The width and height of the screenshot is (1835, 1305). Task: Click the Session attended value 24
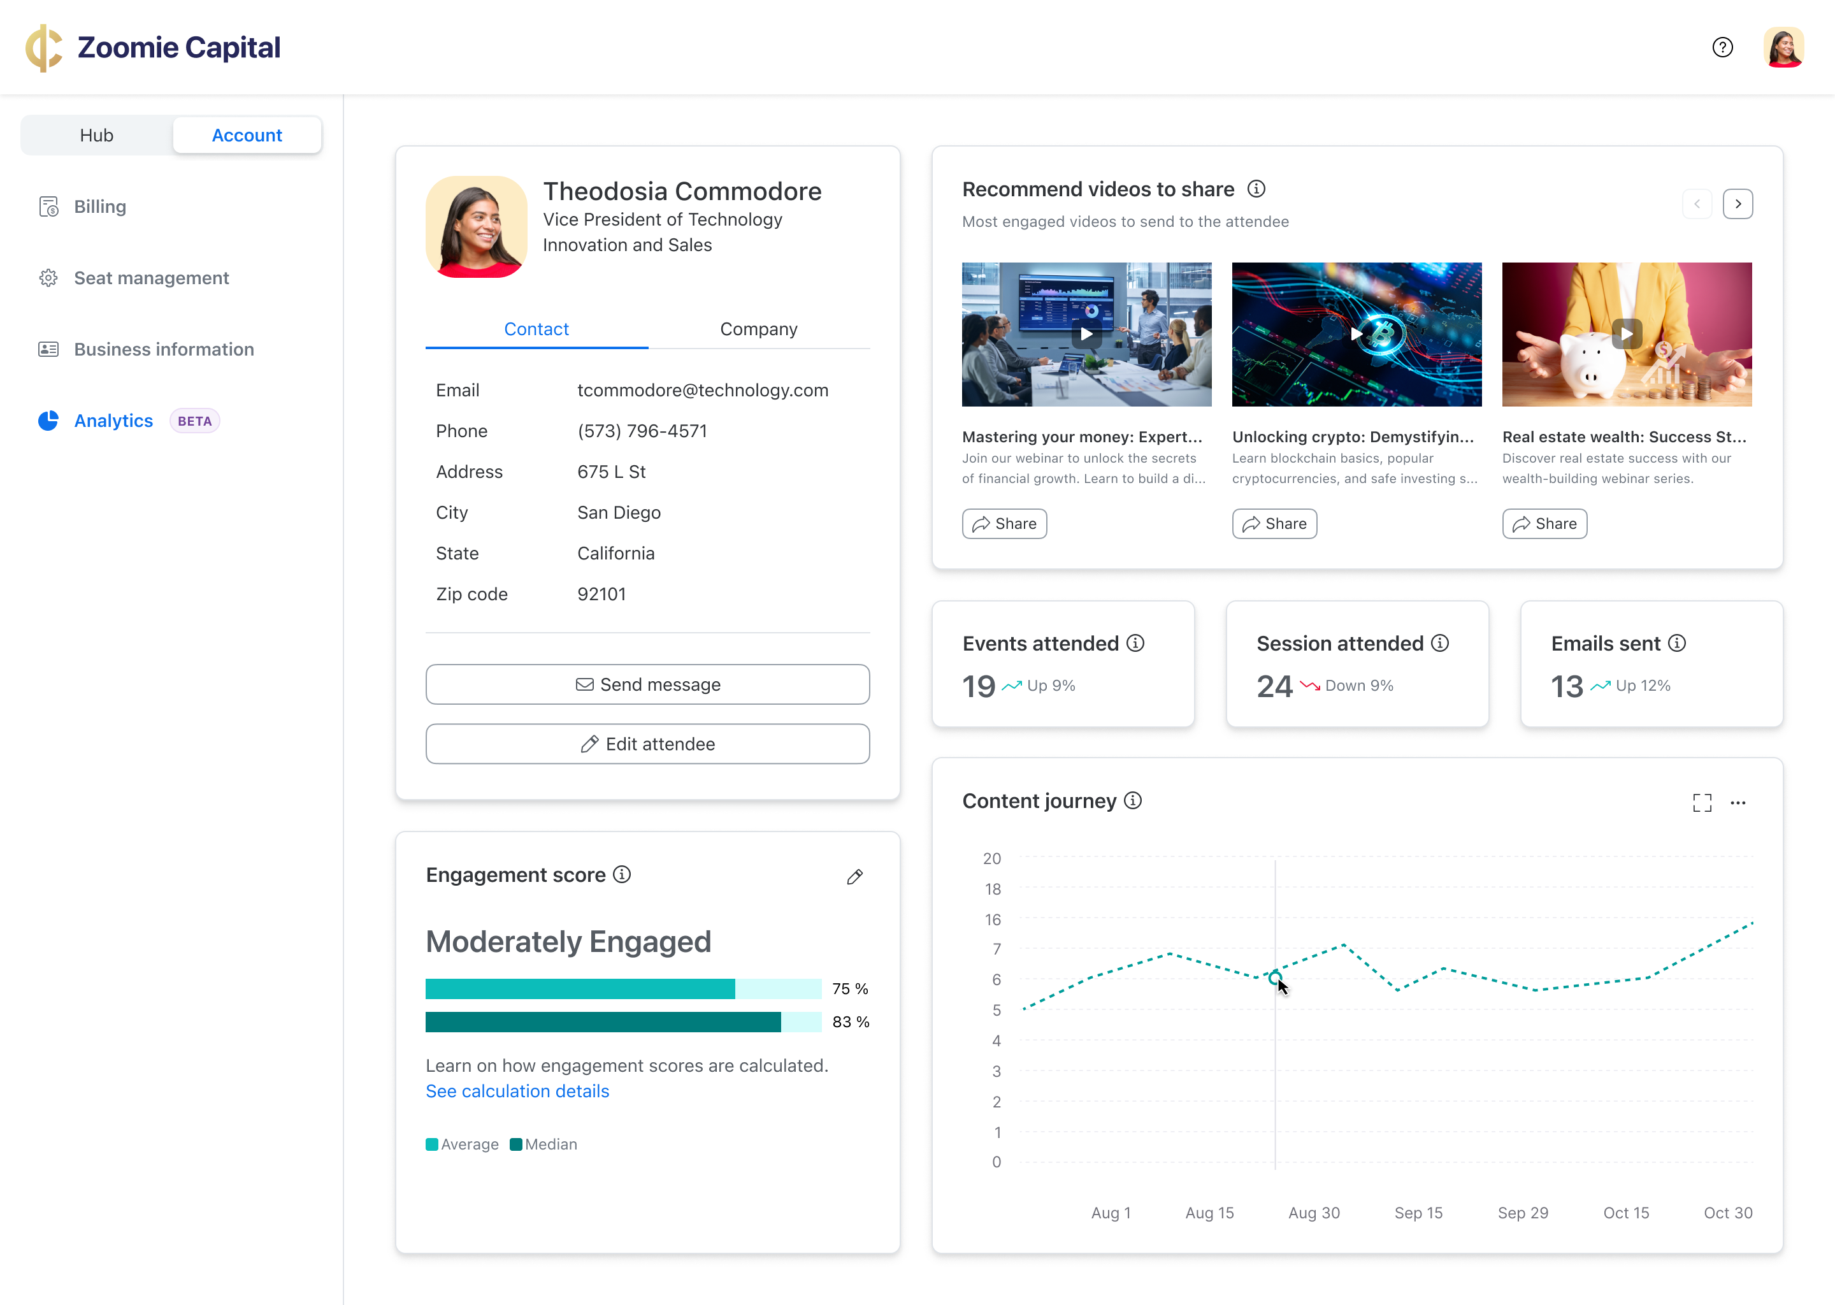(x=1275, y=686)
